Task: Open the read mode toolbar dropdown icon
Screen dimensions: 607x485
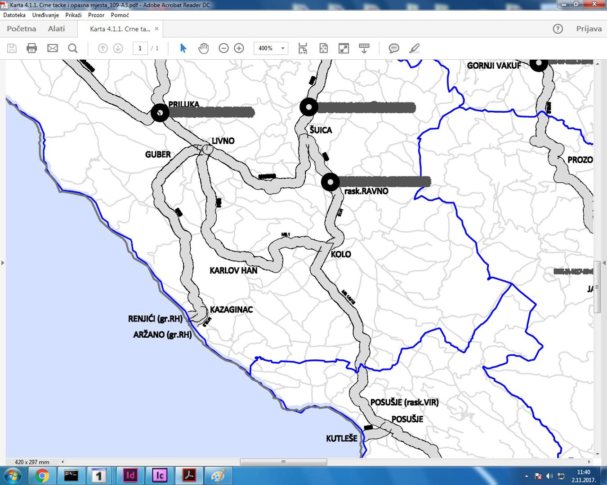Action: click(x=364, y=48)
